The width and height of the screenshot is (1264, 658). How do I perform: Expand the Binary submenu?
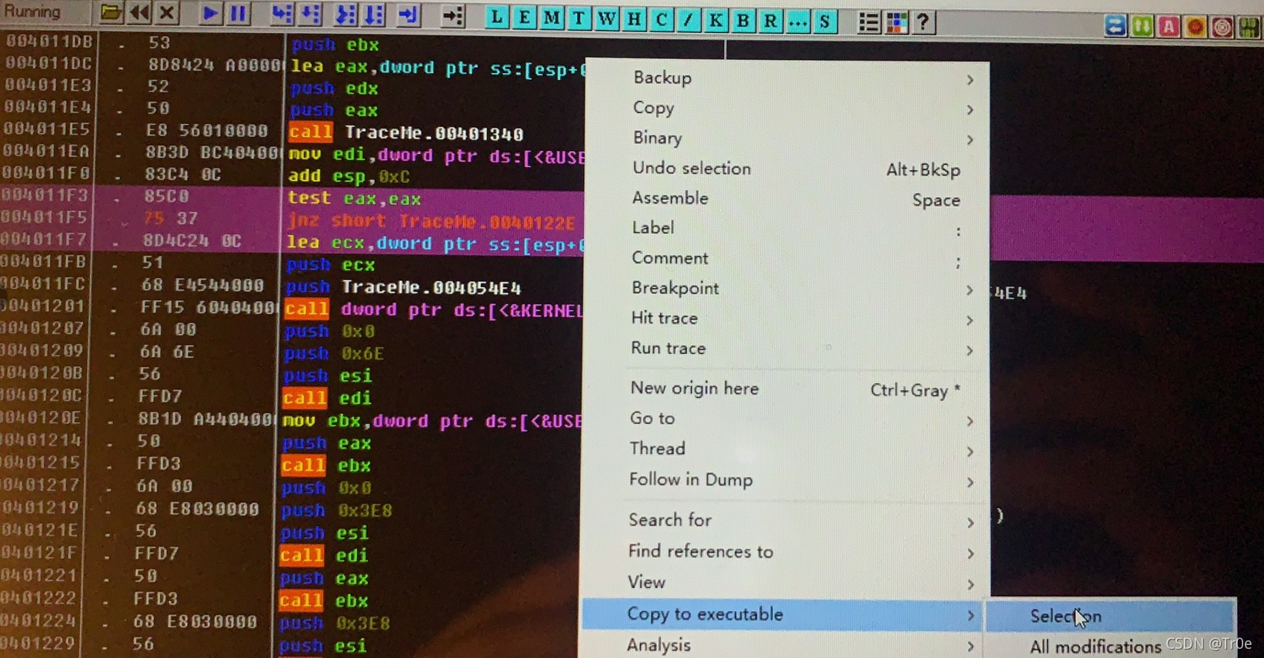787,139
